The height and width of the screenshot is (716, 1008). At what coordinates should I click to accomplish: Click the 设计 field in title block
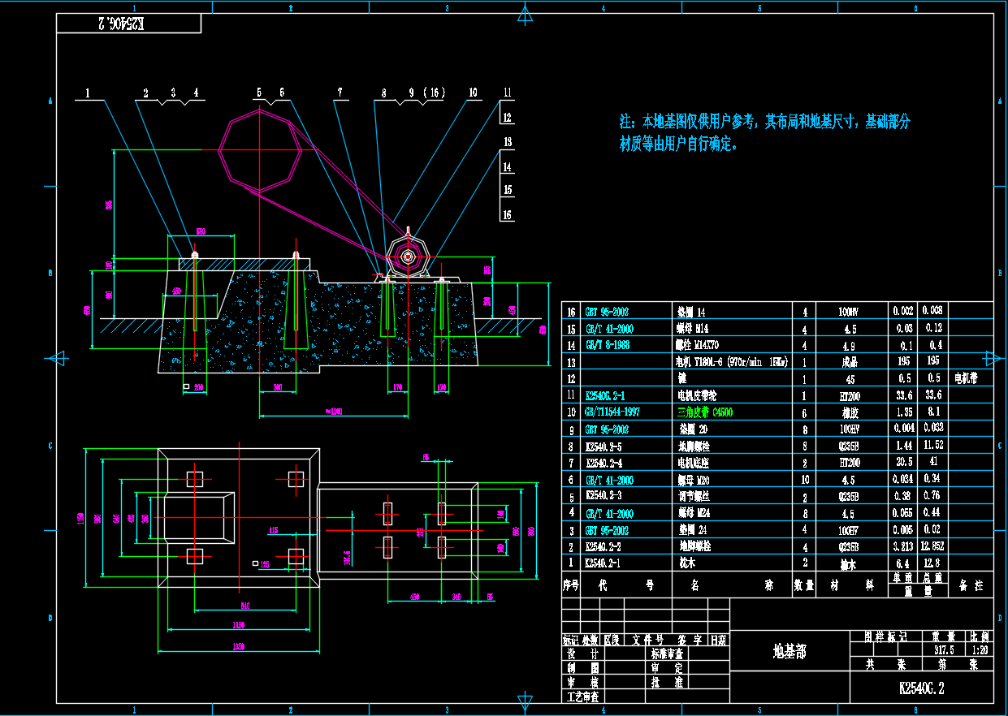click(x=582, y=653)
